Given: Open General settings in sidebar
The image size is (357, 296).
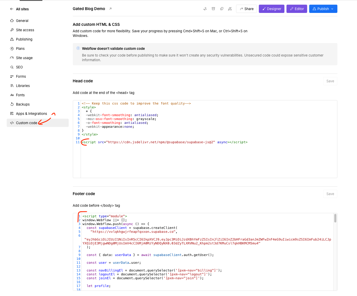Looking at the screenshot, I should 22,21.
